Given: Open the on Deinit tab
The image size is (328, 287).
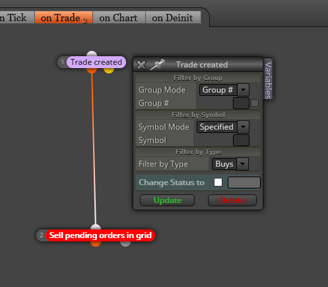Looking at the screenshot, I should [173, 17].
